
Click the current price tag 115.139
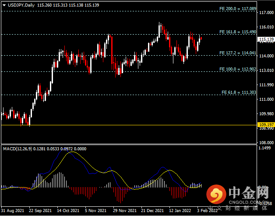point(266,39)
